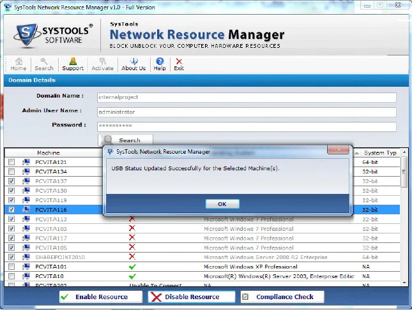
Task: Click computer icon beside SHAREPOINT2010
Action: [x=26, y=257]
